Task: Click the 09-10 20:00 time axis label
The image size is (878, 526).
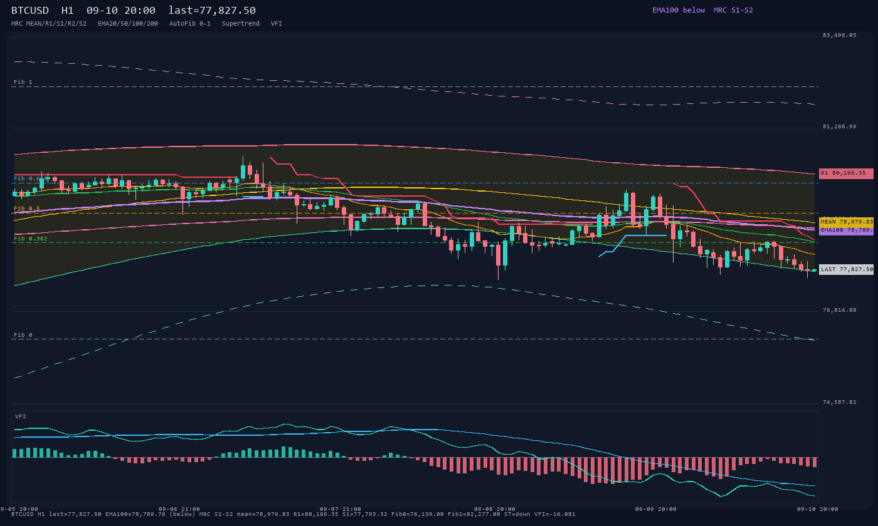Action: coord(818,509)
